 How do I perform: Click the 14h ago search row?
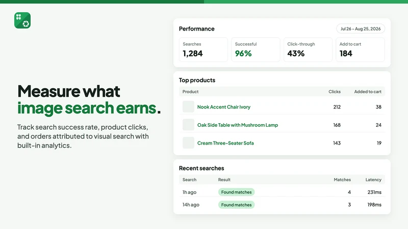[282, 205]
